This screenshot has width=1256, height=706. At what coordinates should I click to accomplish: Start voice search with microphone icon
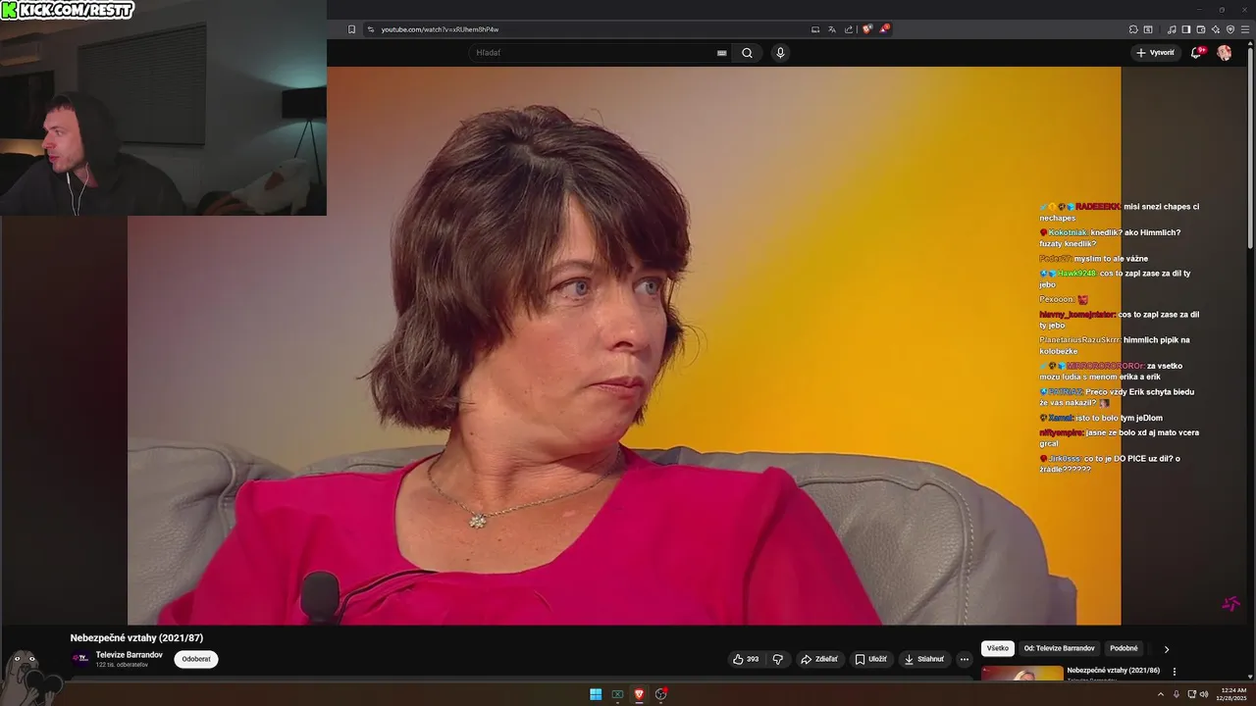780,53
